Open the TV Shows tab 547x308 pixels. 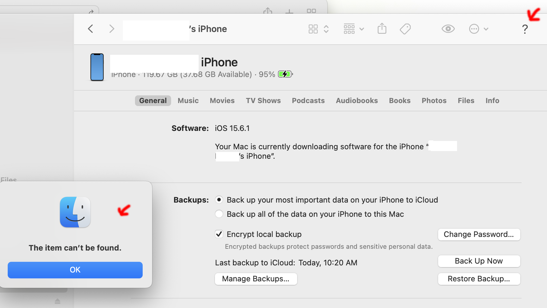(x=263, y=101)
